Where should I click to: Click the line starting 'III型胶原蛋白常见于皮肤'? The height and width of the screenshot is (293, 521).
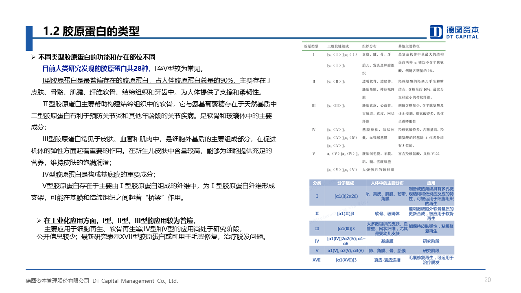coord(160,139)
